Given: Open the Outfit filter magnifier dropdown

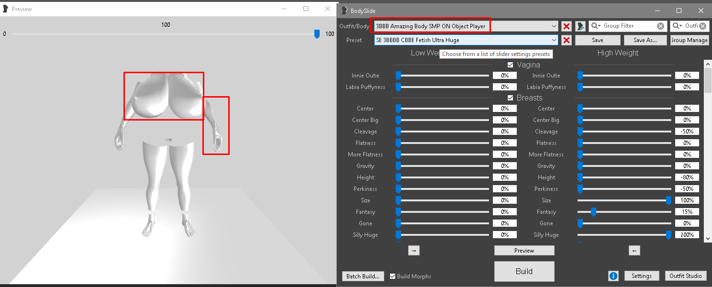Looking at the screenshot, I should (678, 26).
